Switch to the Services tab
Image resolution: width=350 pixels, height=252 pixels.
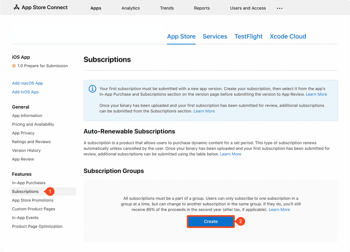coord(215,36)
